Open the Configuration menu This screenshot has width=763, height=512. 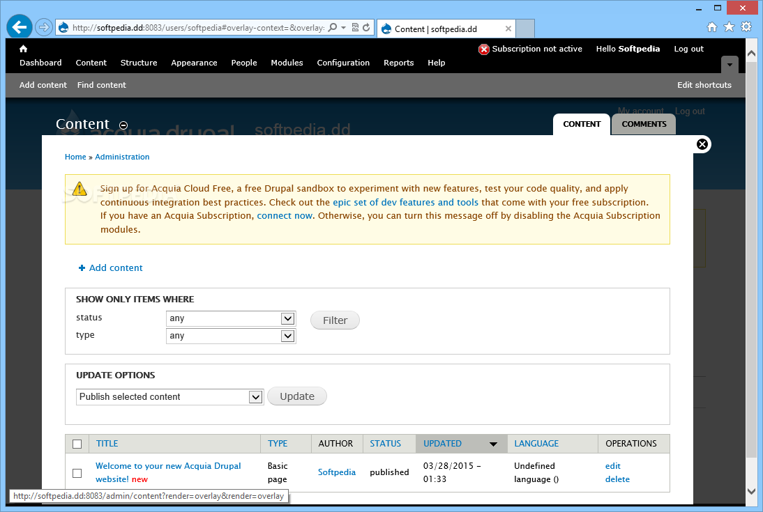click(343, 63)
